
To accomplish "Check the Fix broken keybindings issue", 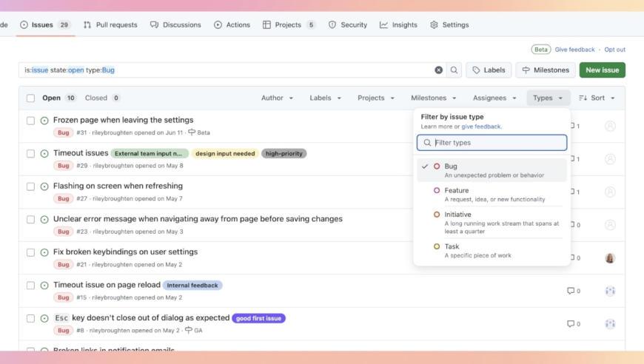I will [x=31, y=252].
